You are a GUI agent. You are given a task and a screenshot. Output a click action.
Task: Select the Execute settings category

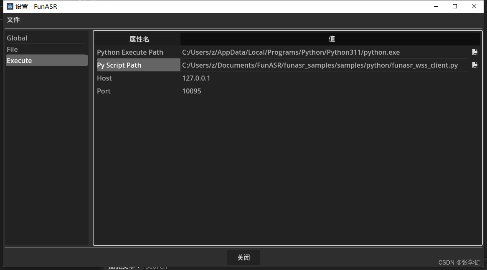click(x=47, y=61)
